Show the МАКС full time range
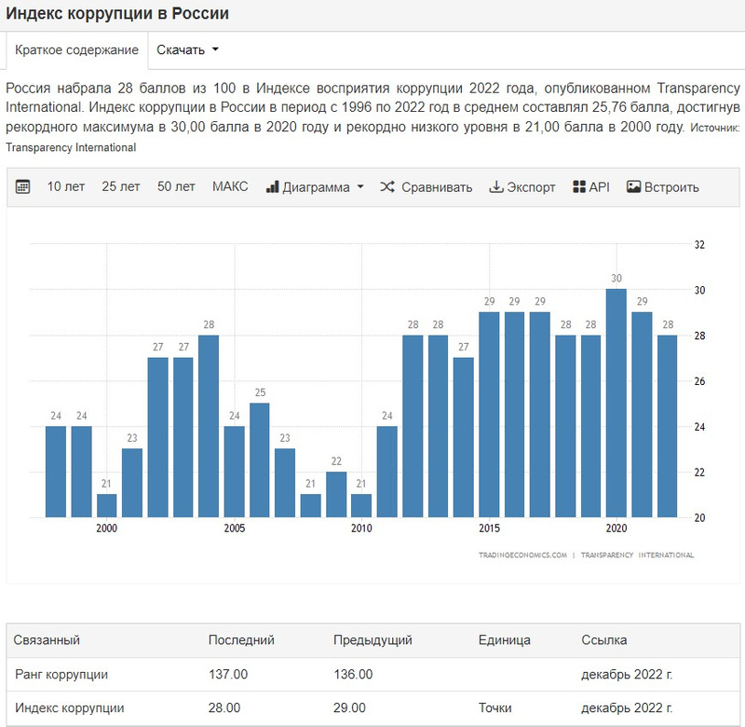Screen dimensions: 745x727 [230, 187]
